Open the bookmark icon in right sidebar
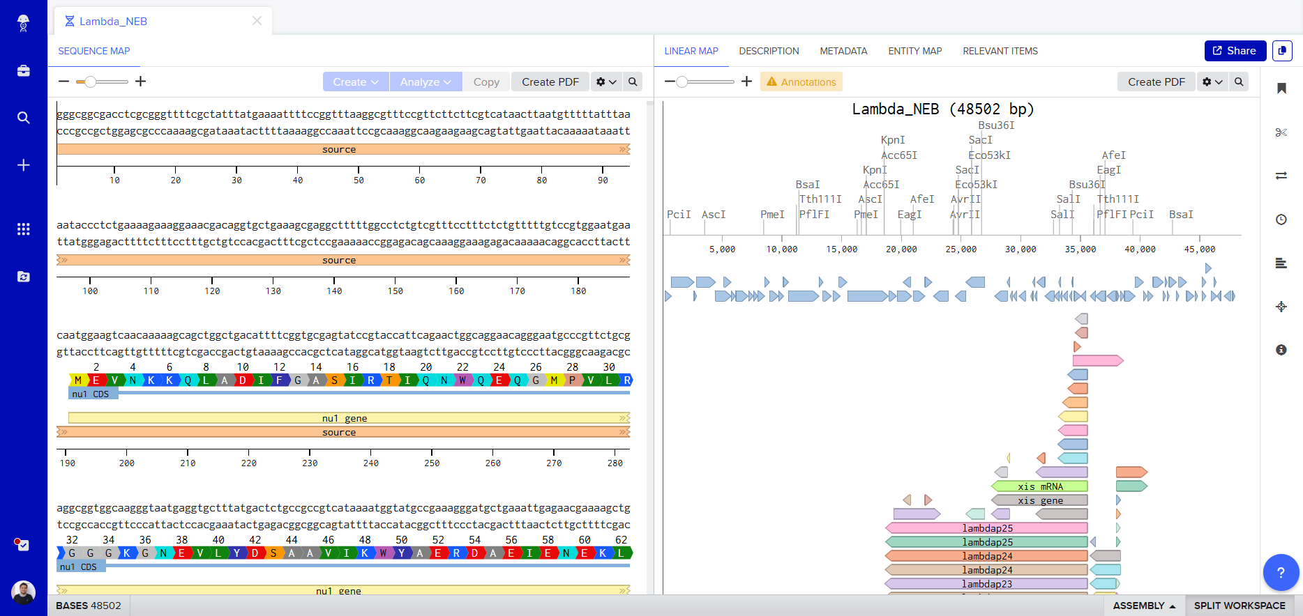Viewport: 1303px width, 616px height. pyautogui.click(x=1281, y=88)
